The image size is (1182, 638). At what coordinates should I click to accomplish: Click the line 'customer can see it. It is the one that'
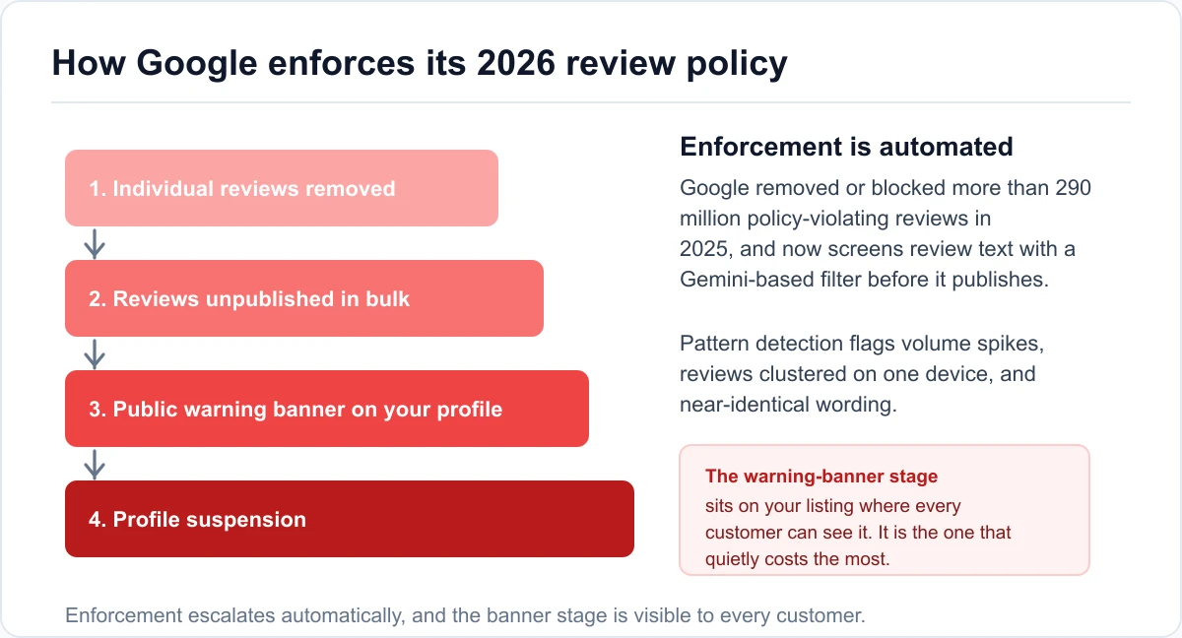858,533
